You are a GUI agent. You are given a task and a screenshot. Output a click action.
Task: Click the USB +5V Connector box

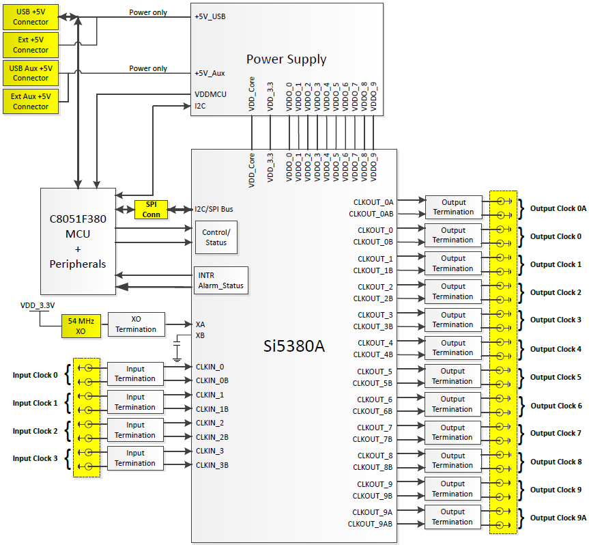point(31,17)
